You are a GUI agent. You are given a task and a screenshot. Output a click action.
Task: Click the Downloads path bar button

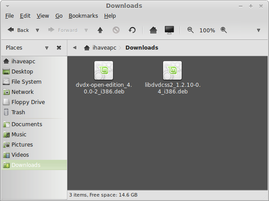(x=142, y=48)
